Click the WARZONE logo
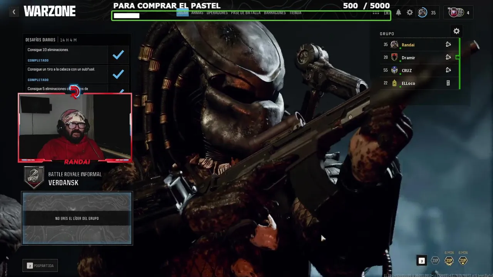This screenshot has height=277, width=493. pos(50,12)
